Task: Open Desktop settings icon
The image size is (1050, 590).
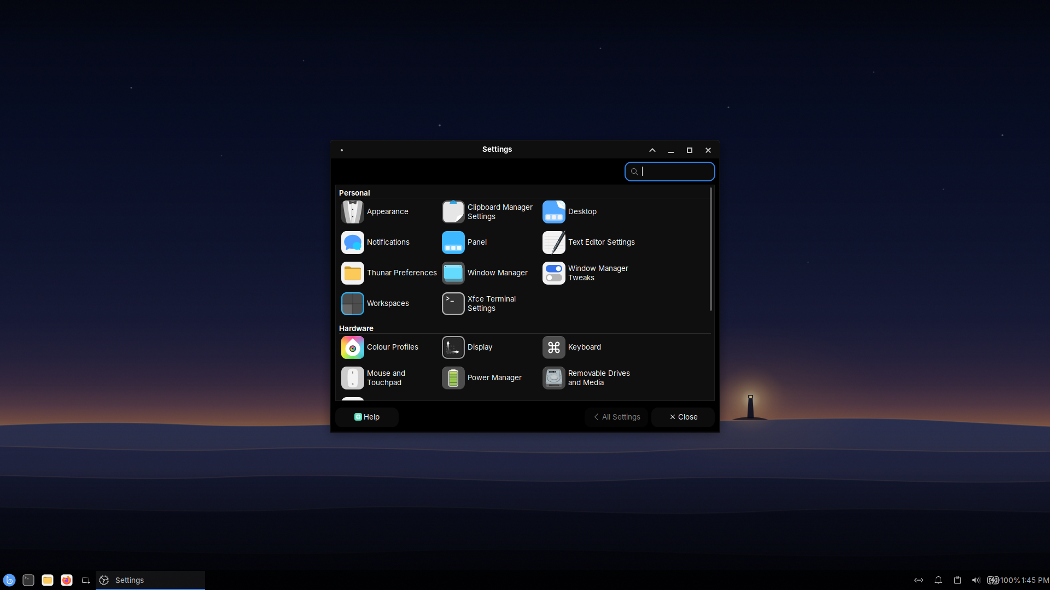Action: [553, 212]
